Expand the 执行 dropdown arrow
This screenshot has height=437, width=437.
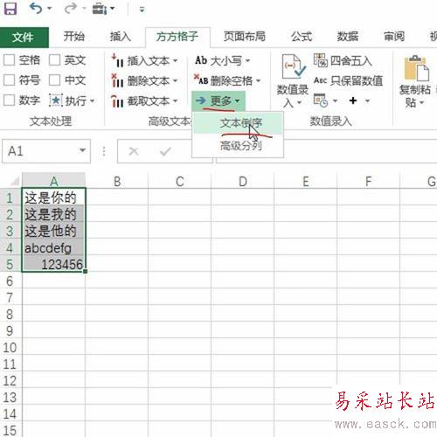pos(93,101)
